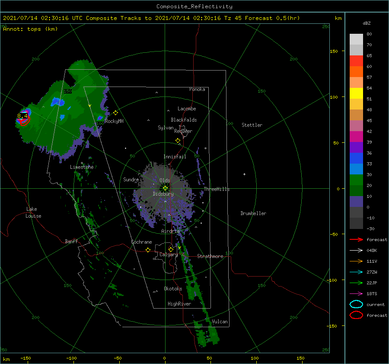Screen dimensions: 389x364
Task: Click the UTC Composite Tracks timestamp header
Action: tap(151, 18)
